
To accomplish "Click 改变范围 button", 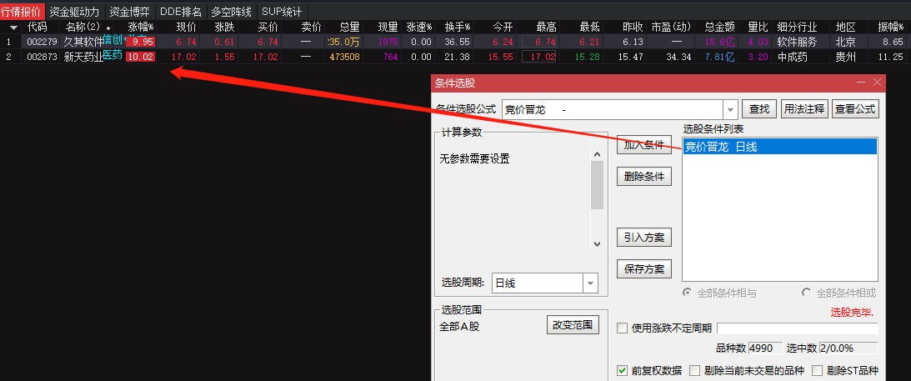I will 573,325.
